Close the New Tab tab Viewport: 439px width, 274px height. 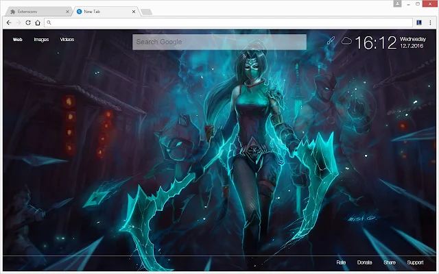pyautogui.click(x=134, y=12)
